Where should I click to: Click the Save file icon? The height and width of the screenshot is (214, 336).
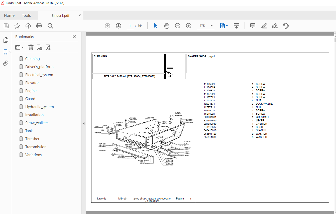click(6, 26)
